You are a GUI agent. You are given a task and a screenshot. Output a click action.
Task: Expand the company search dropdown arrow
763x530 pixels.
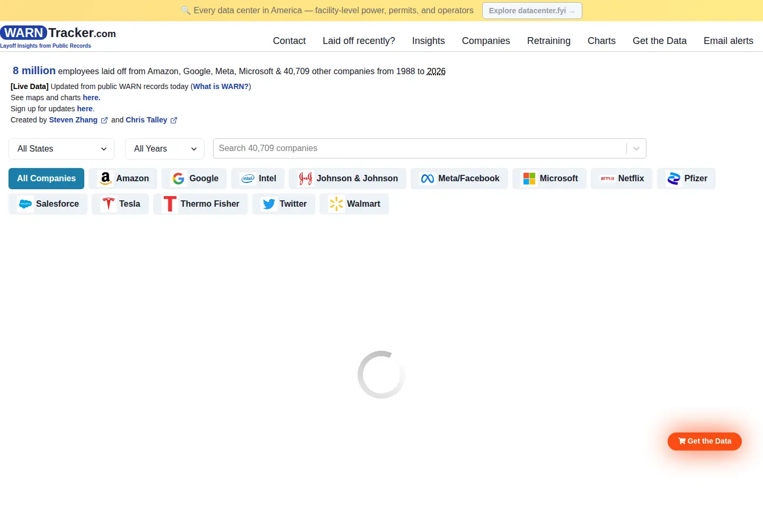(x=636, y=148)
